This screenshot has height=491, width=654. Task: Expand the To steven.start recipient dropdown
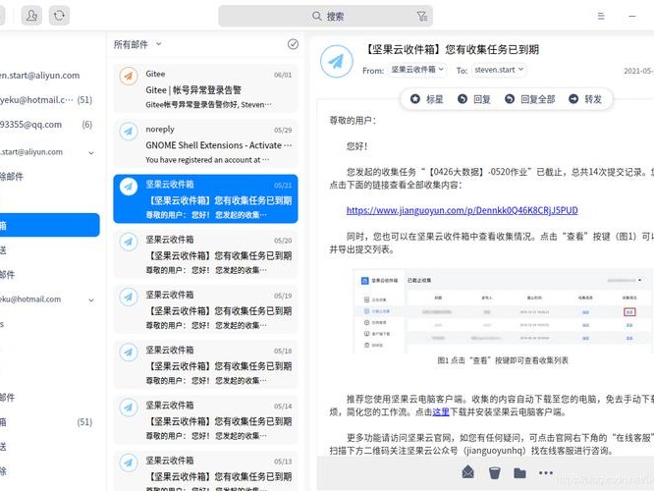pos(499,70)
